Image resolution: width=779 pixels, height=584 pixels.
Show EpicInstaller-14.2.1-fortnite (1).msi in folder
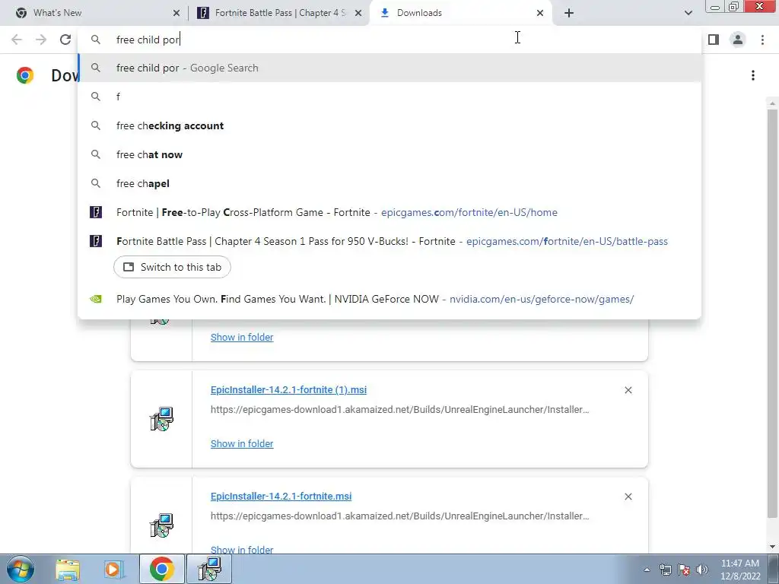(242, 443)
